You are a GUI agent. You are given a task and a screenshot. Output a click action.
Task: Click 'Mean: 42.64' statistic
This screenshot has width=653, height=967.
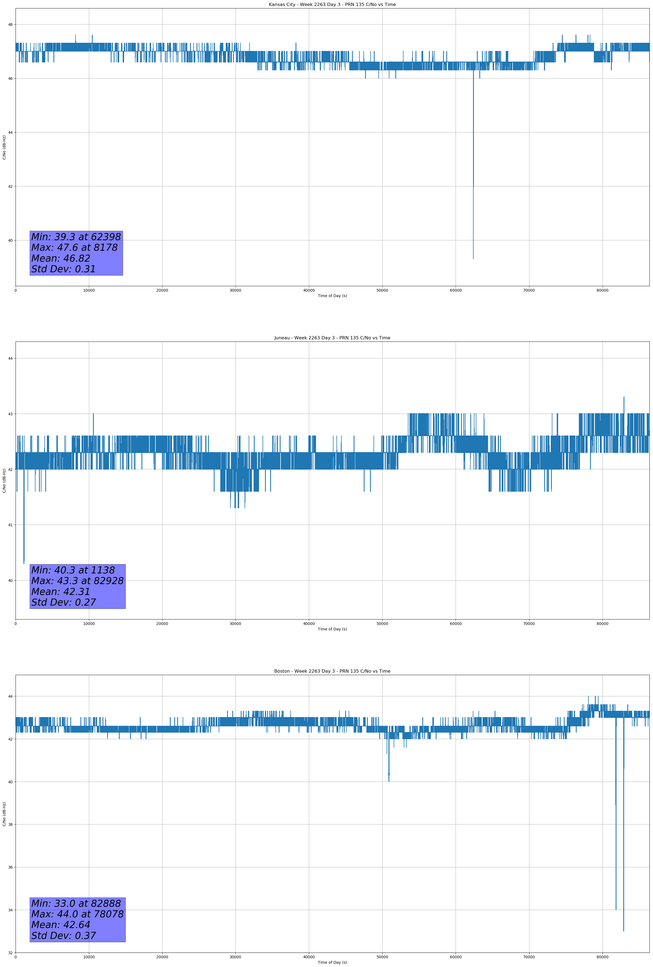pyautogui.click(x=61, y=925)
